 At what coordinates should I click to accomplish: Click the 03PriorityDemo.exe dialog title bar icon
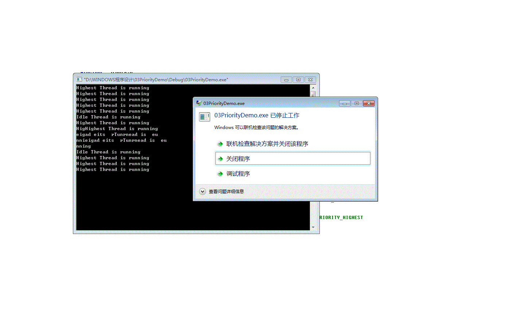199,103
